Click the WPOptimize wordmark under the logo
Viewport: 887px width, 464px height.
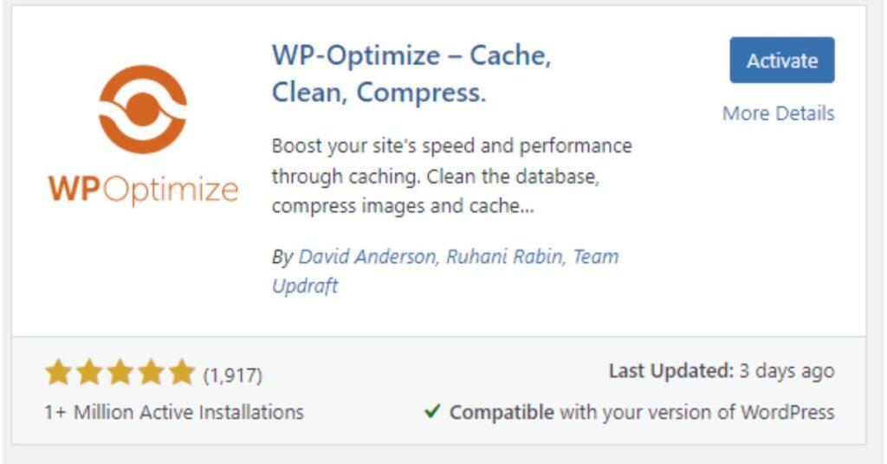click(x=143, y=190)
